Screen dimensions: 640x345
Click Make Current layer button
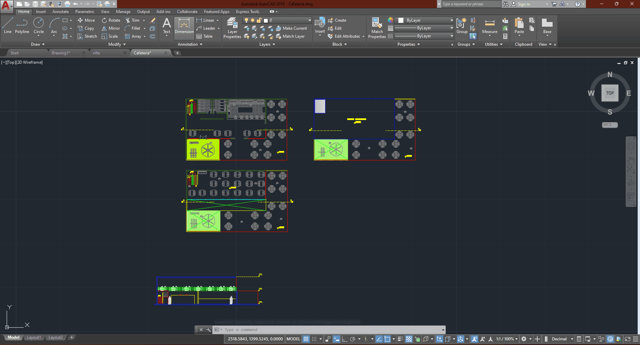[291, 28]
